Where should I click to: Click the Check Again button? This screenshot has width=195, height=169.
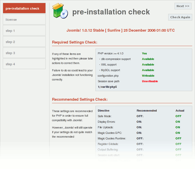[x=180, y=17]
